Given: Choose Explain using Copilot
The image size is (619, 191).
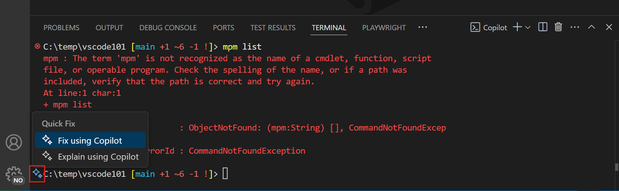Looking at the screenshot, I should (x=98, y=157).
